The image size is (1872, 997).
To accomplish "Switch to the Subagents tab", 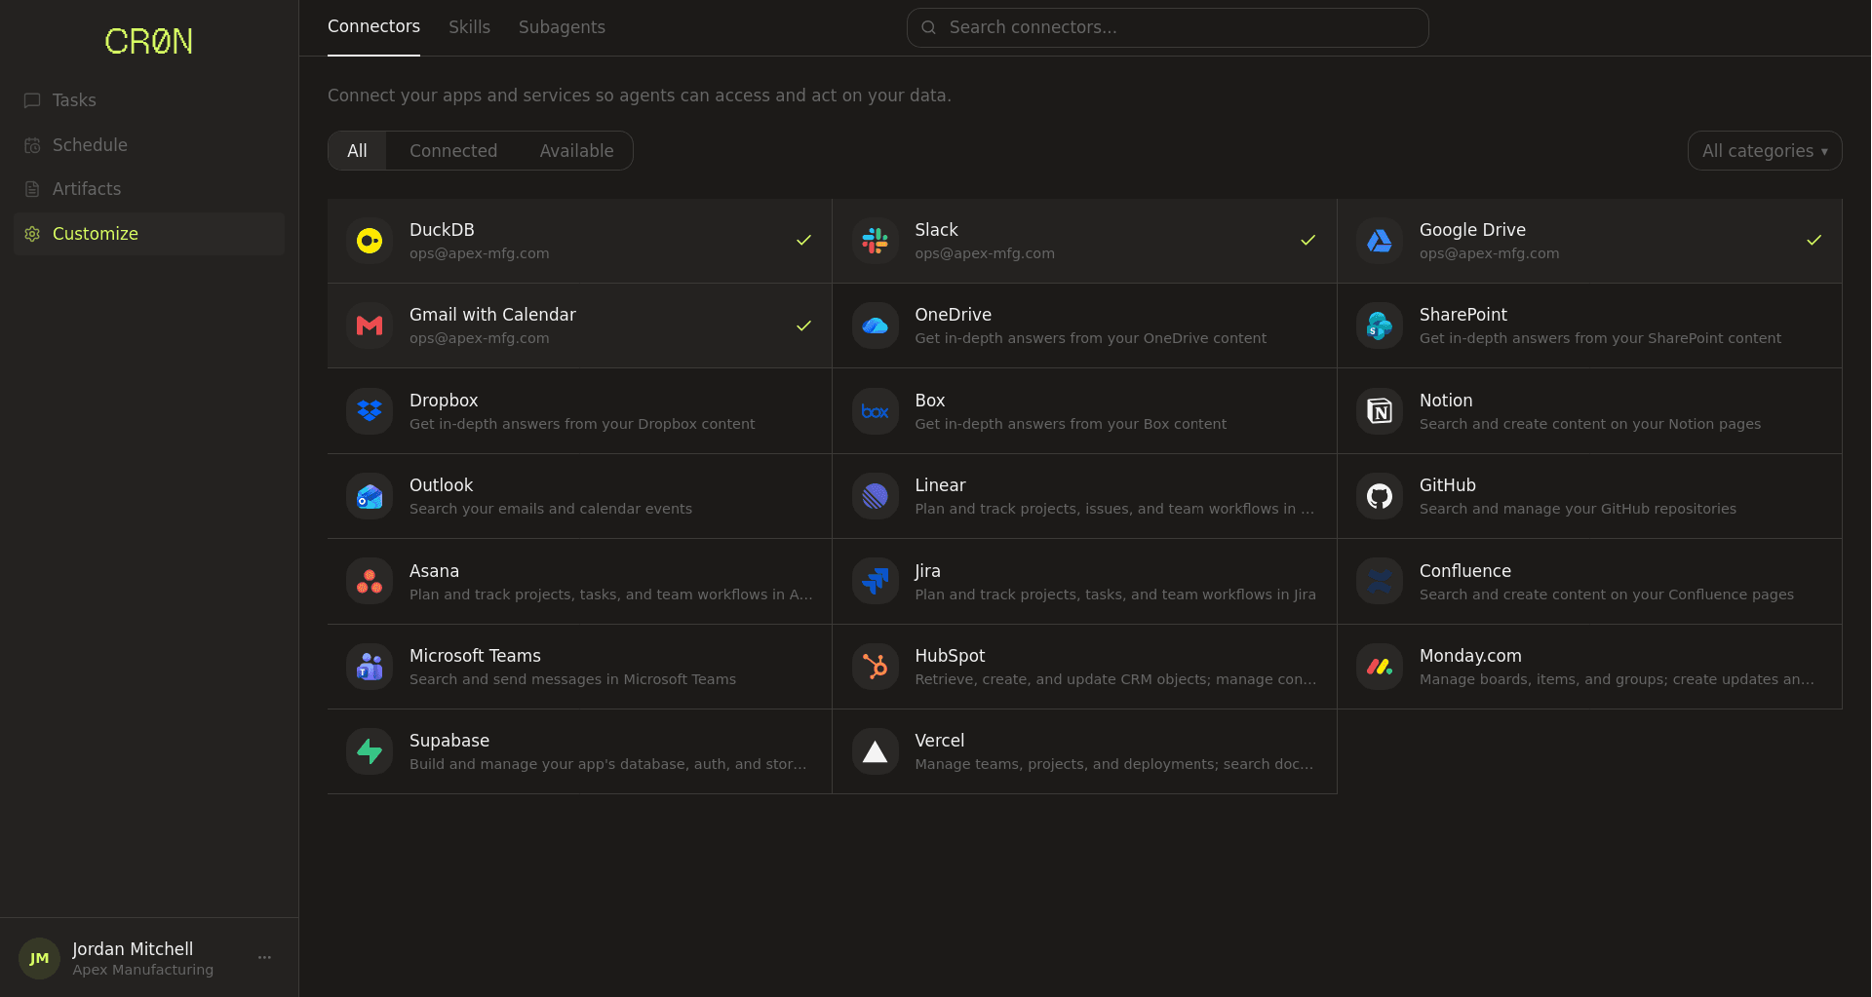I will click(x=562, y=27).
